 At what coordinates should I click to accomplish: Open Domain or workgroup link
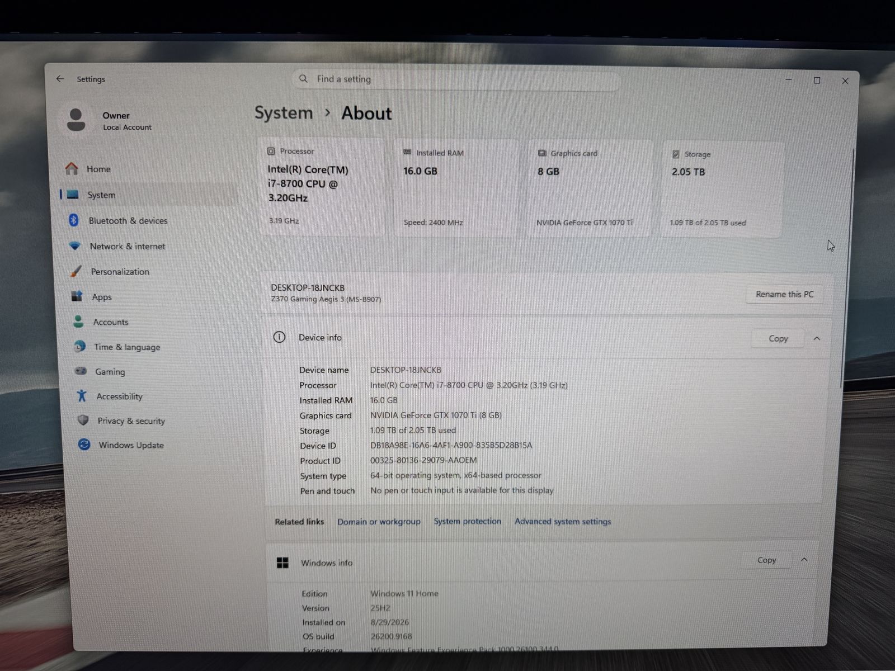379,521
